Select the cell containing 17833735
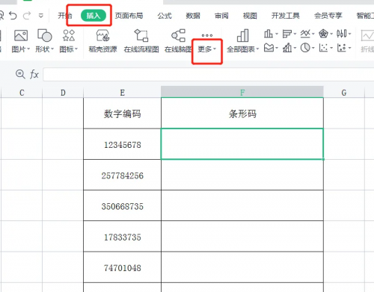The width and height of the screenshot is (374, 292). click(122, 237)
